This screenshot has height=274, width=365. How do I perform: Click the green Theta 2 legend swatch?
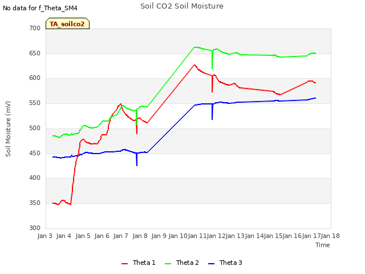pyautogui.click(x=168, y=264)
